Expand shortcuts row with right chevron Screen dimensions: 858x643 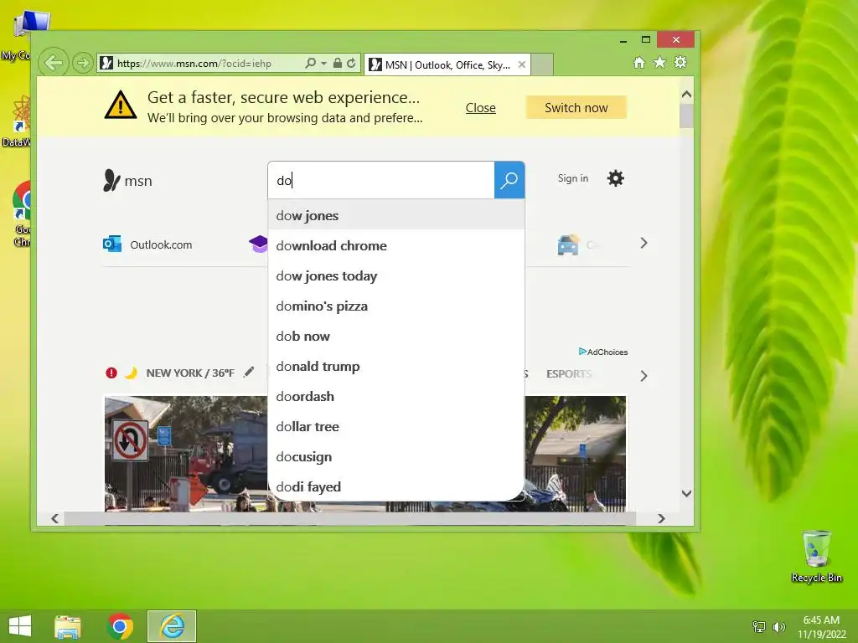click(x=644, y=243)
